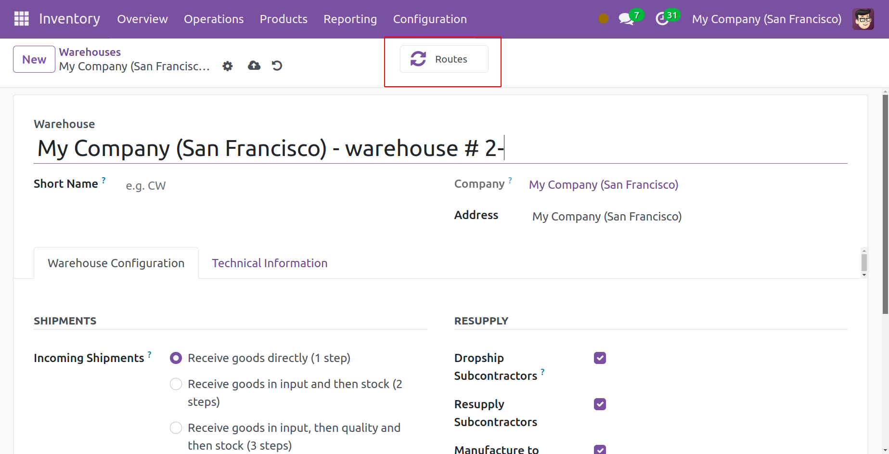This screenshot has width=889, height=454.
Task: Open the activities clock icon
Action: coord(662,19)
